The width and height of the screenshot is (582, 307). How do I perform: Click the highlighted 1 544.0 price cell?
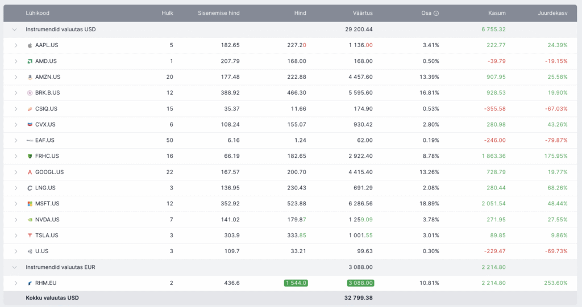coord(296,283)
